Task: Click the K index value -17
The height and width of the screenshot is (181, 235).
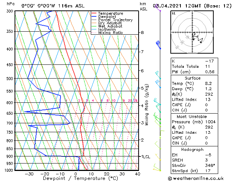Action: [x=209, y=61]
